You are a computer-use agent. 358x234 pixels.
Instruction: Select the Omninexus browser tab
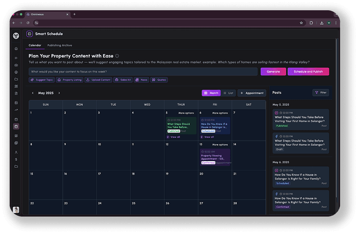click(47, 14)
